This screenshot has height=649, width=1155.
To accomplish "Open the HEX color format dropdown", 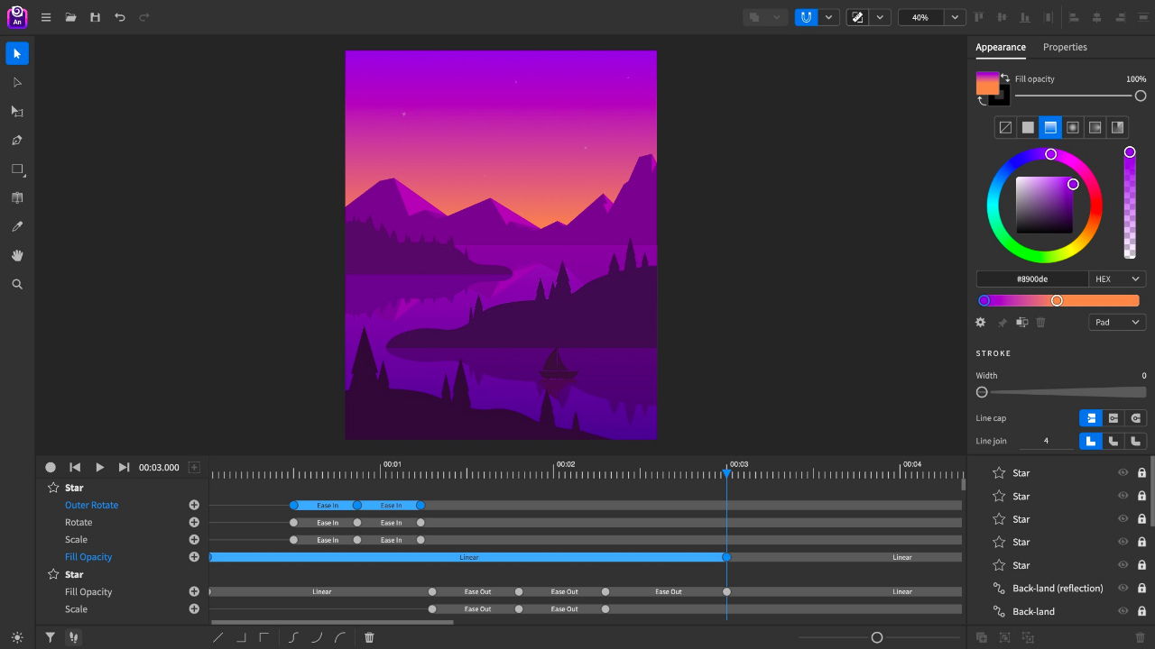I will click(1117, 279).
